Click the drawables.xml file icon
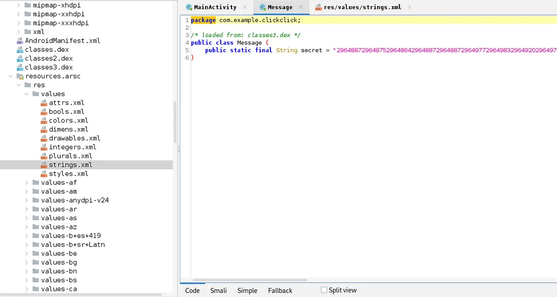The height and width of the screenshot is (297, 557). coord(44,139)
